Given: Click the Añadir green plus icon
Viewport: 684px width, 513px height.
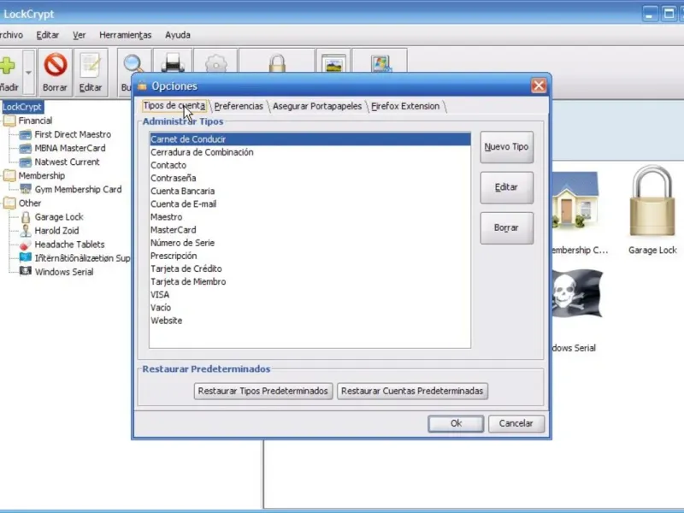Looking at the screenshot, I should click(7, 65).
